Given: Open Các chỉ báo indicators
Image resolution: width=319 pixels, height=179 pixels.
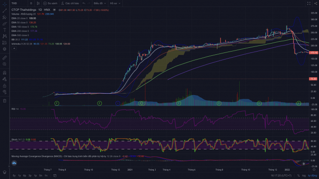Looking at the screenshot, I should 70,3.
